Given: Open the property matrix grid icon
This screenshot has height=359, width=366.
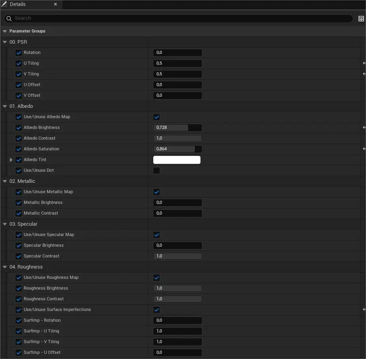Looking at the screenshot, I should [361, 19].
